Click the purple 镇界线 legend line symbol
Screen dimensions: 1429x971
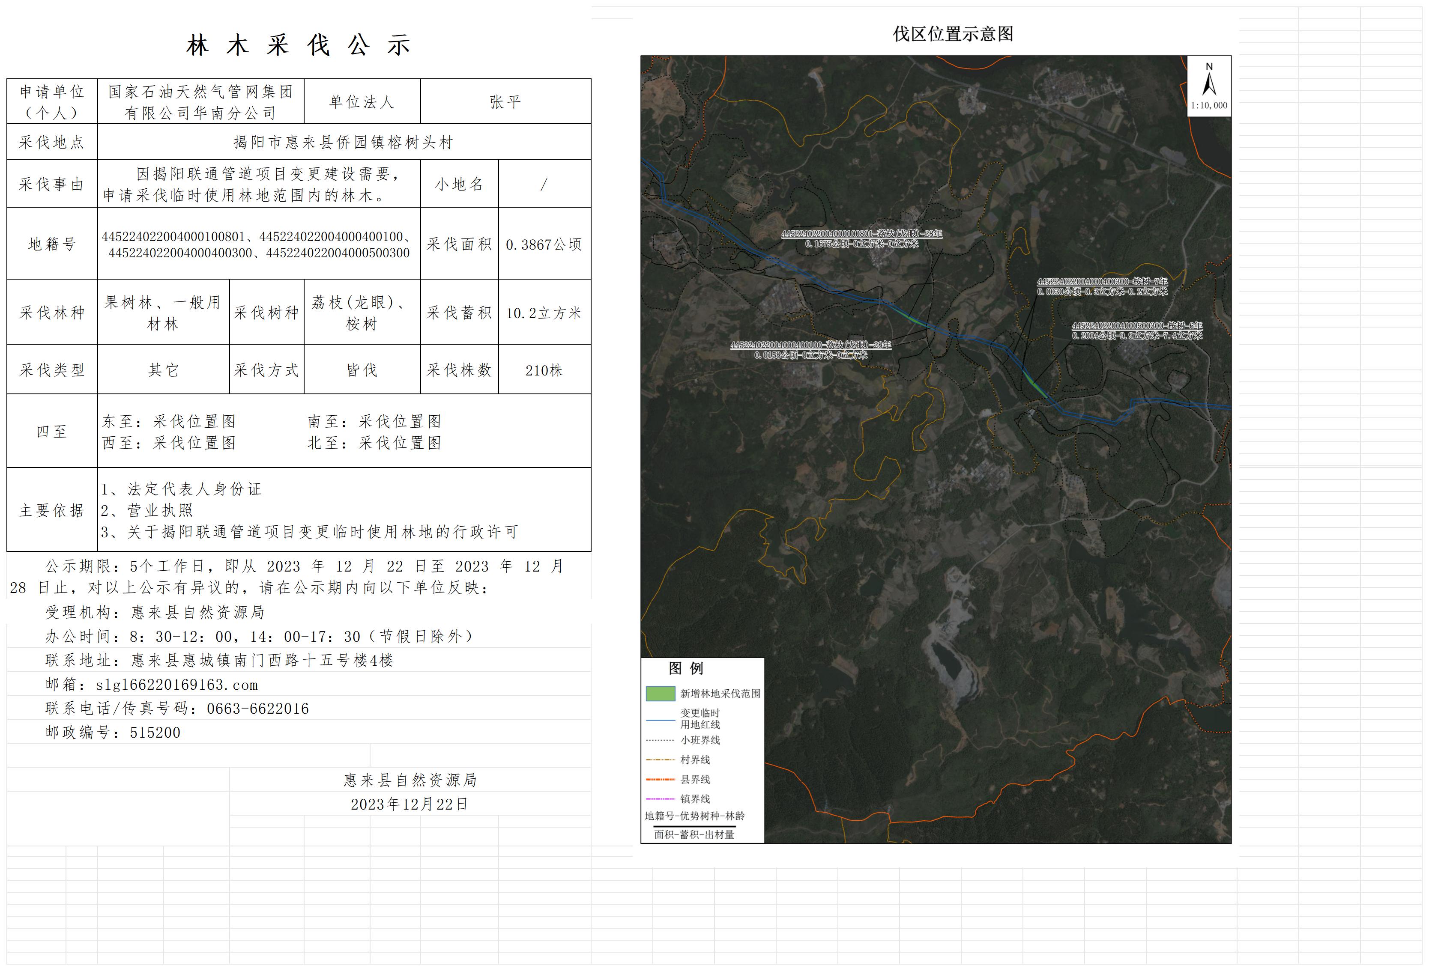661,799
